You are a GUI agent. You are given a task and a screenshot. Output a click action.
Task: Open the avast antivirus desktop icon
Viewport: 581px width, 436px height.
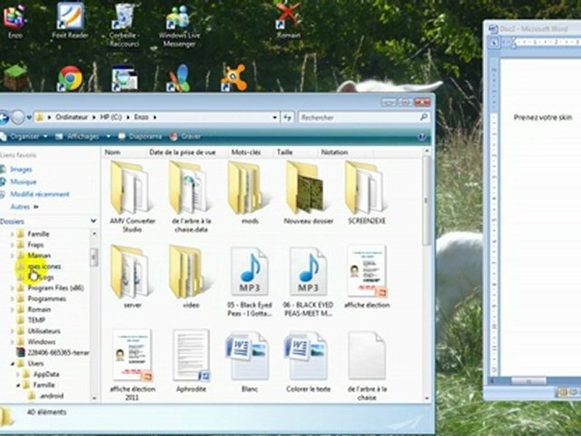(234, 78)
